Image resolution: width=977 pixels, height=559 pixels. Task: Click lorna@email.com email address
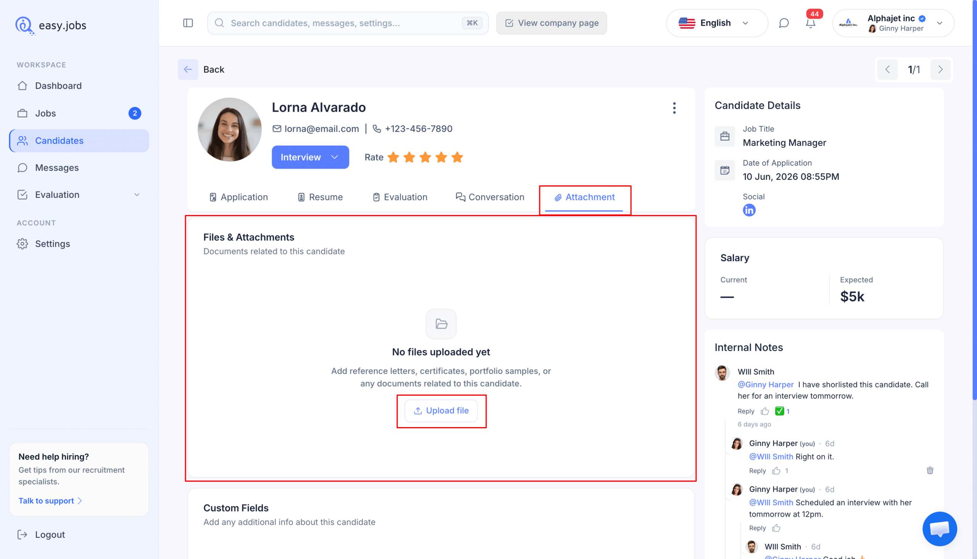point(322,129)
